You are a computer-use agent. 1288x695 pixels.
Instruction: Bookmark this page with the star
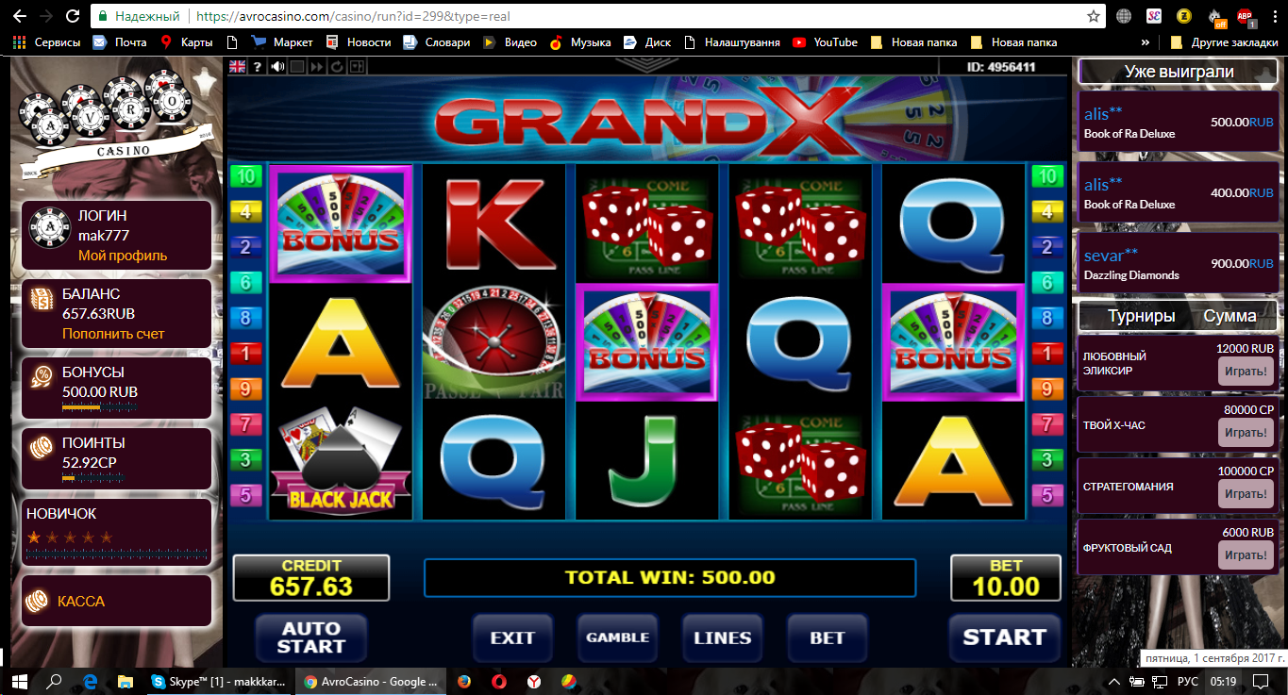tap(1094, 16)
